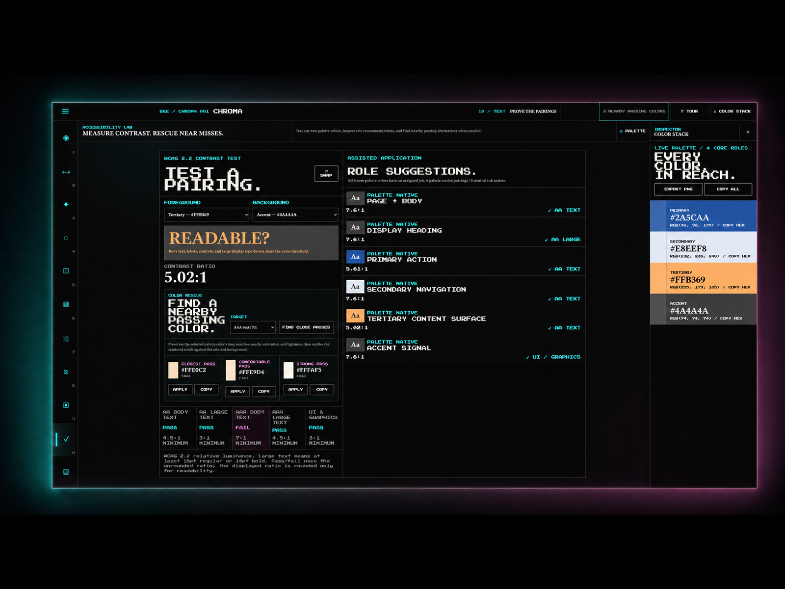The width and height of the screenshot is (785, 589).
Task: Copy the Closest Pass color #FFE0C2
Action: coord(207,390)
